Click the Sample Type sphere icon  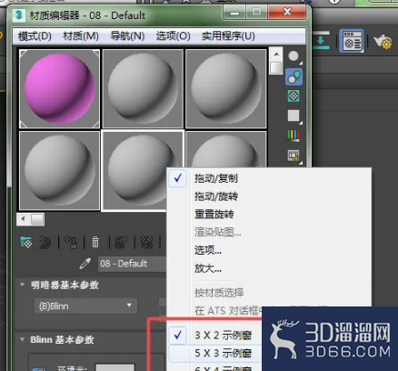click(x=294, y=56)
